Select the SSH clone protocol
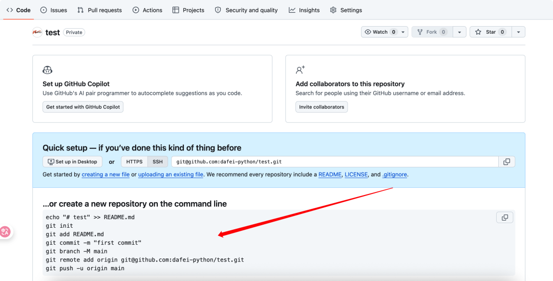This screenshot has width=553, height=281. [x=158, y=162]
